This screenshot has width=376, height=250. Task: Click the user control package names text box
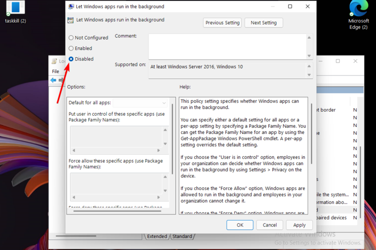click(x=116, y=136)
